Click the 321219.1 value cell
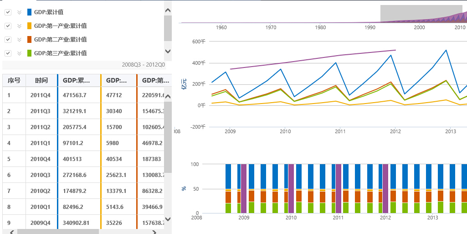467x234 pixels. [x=79, y=111]
